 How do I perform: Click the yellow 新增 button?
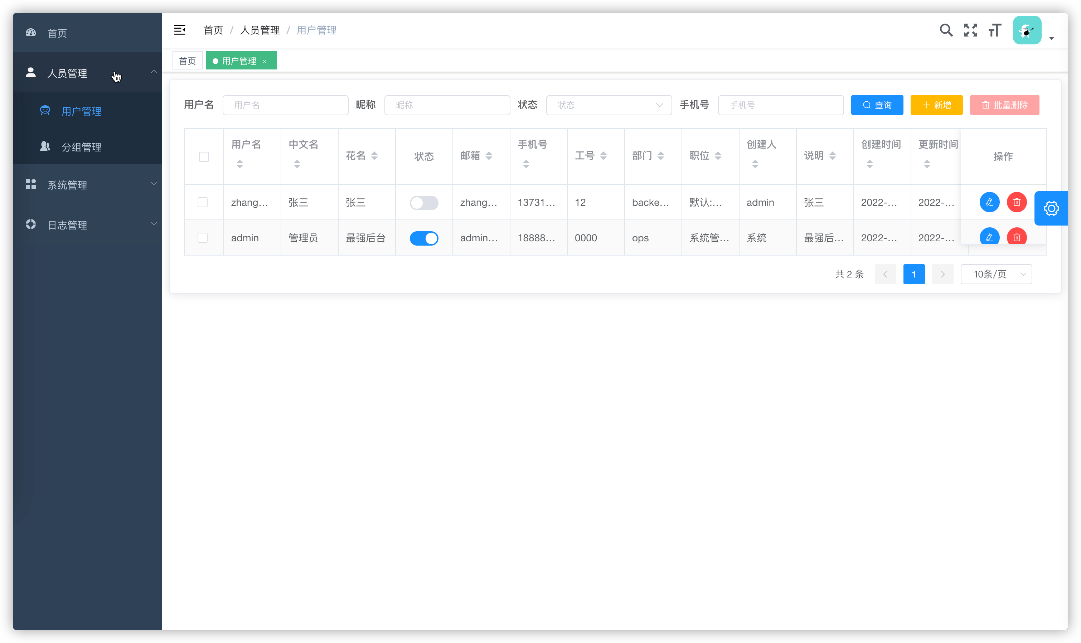(936, 105)
